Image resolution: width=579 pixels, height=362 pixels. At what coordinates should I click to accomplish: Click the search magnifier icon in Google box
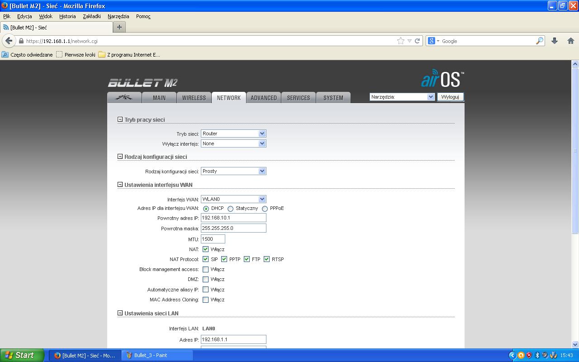pos(540,41)
